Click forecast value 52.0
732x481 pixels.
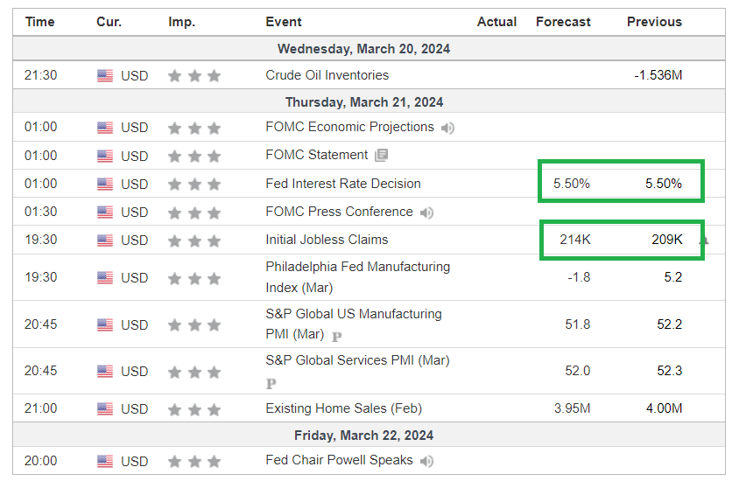578,371
